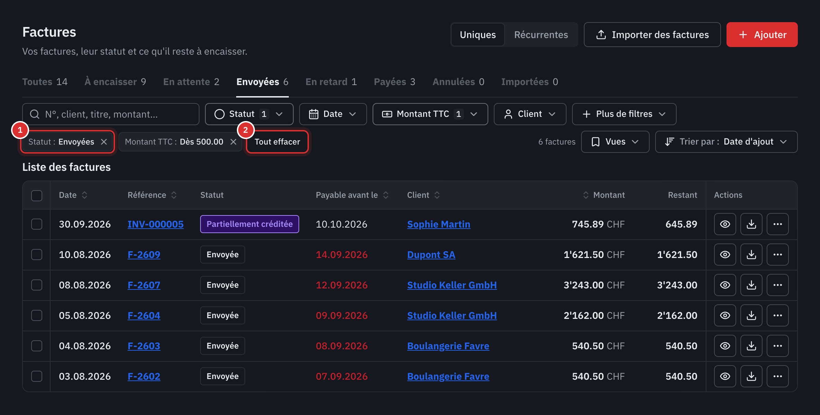Open the Vues dropdown
This screenshot has width=820, height=415.
[615, 142]
